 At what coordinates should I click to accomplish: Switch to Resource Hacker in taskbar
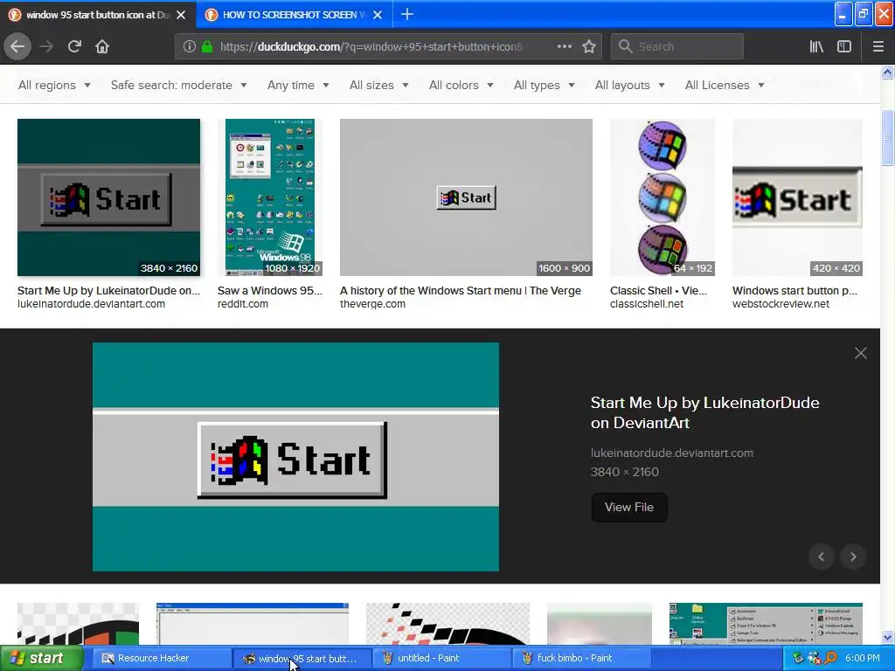point(161,659)
